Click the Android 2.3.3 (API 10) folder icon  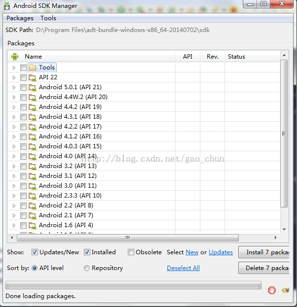[33, 196]
